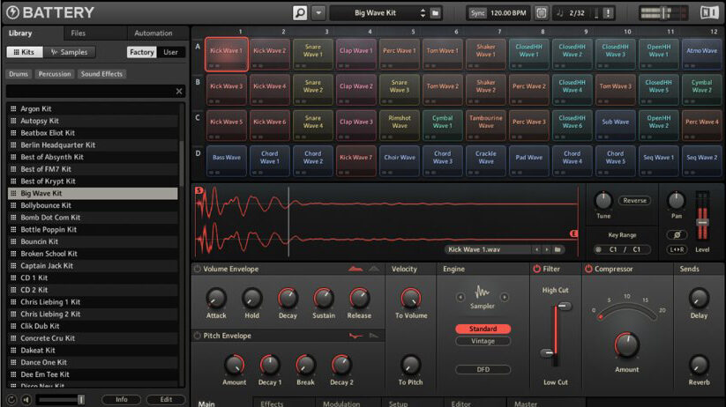
Task: Select the Rimshot Wave cell
Action: click(x=400, y=125)
